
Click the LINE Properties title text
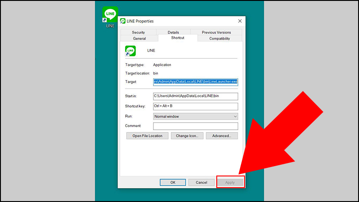click(x=140, y=21)
